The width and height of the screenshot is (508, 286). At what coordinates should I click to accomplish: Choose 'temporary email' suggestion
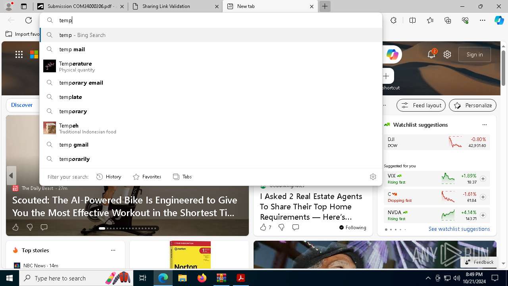click(x=211, y=83)
